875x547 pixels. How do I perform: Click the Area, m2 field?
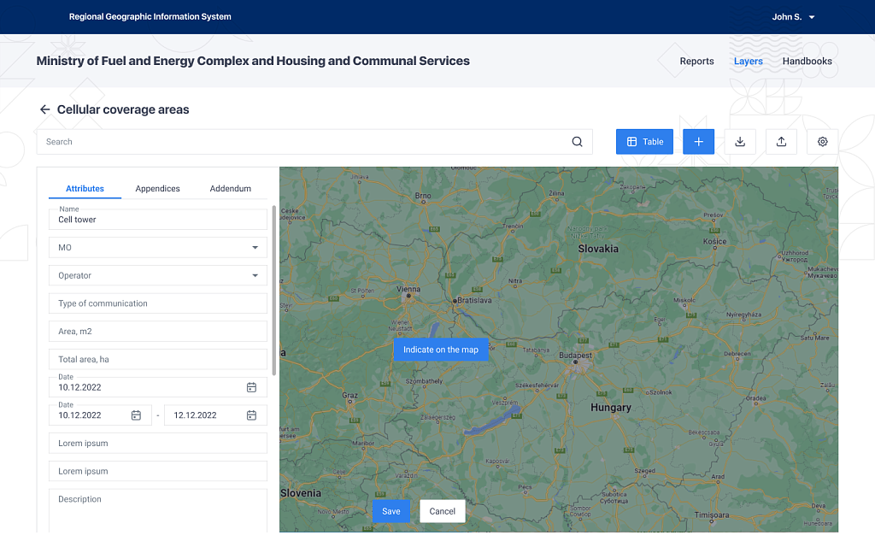pyautogui.click(x=158, y=331)
